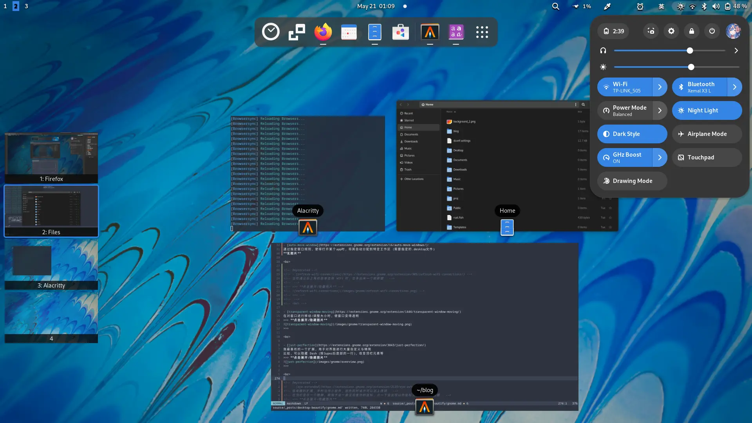
Task: Lock the screen from quick settings
Action: (x=692, y=31)
